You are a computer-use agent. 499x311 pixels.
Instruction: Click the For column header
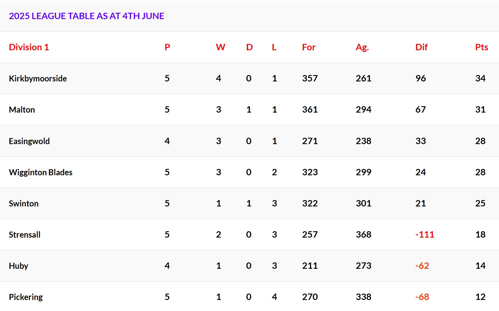(309, 47)
